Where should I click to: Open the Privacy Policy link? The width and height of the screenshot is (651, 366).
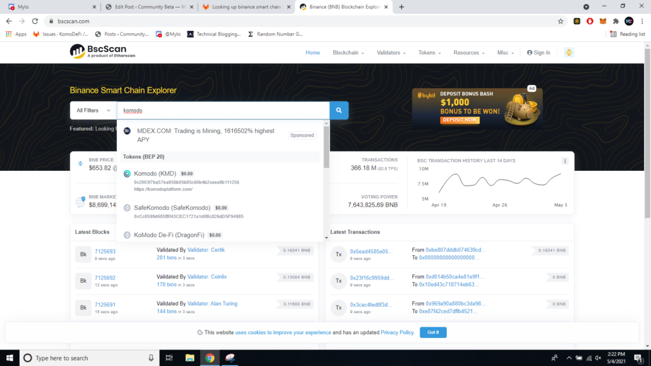pos(397,332)
